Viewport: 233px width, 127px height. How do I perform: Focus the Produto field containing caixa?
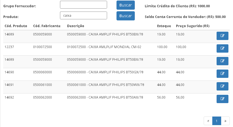pyautogui.click(x=83, y=15)
